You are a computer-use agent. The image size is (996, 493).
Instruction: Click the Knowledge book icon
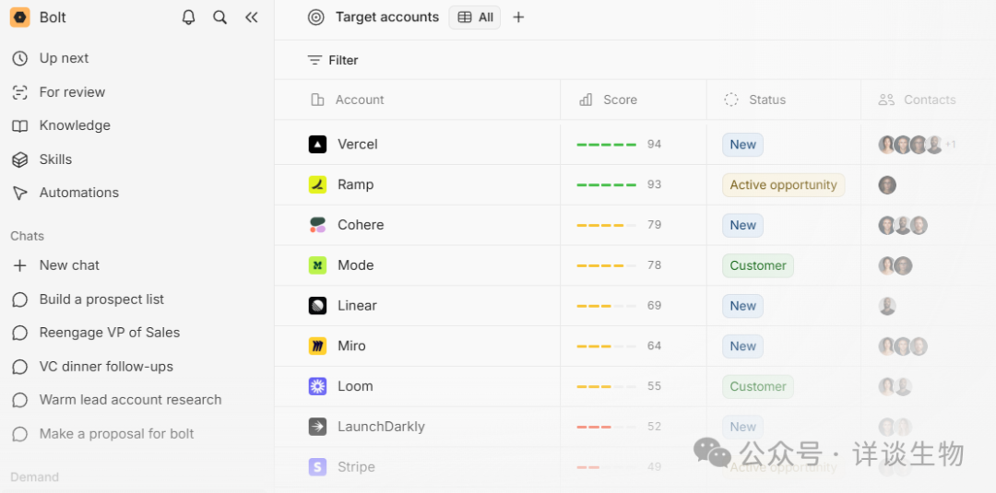(20, 125)
